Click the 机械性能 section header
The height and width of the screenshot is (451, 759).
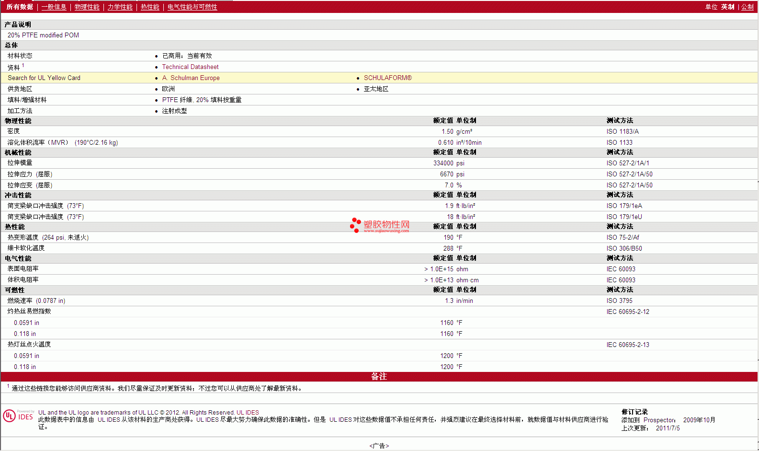tap(18, 153)
